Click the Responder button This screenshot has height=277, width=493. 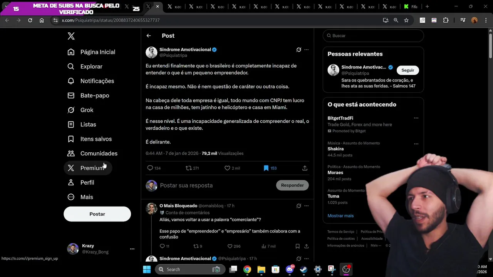tap(292, 185)
